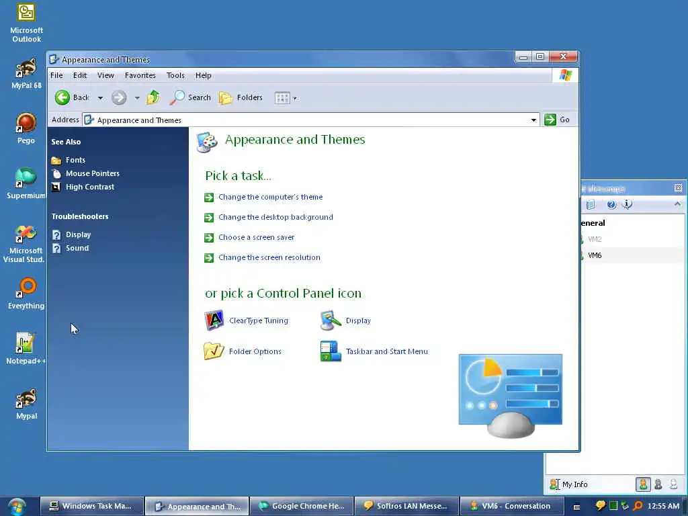The image size is (688, 516).
Task: Open the Edit menu
Action: (x=80, y=75)
